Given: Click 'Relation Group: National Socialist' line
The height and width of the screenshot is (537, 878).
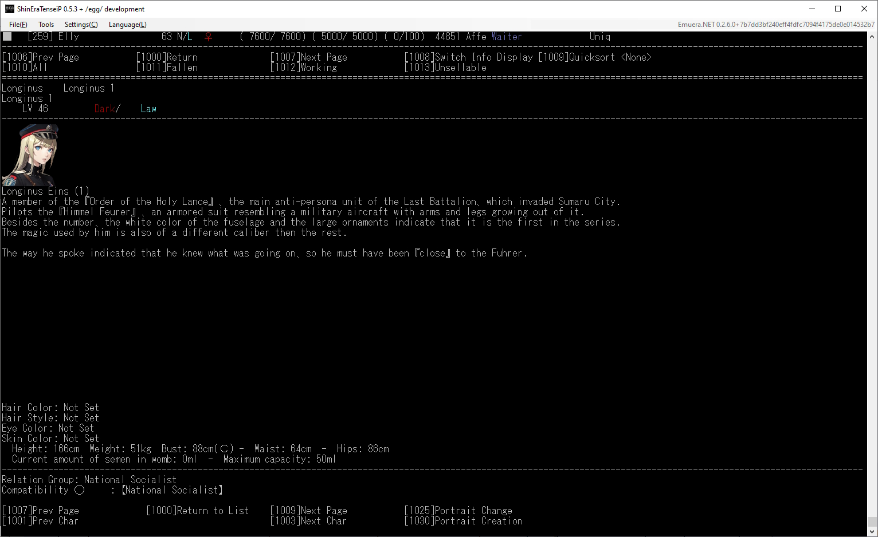Looking at the screenshot, I should tap(89, 480).
